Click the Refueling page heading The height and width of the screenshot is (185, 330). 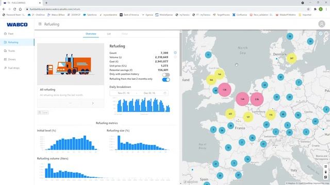[52, 24]
